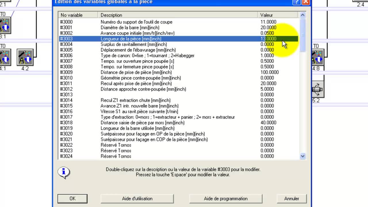
Task: Select row #3004 Surplus de ravitaillement
Action: (x=179, y=44)
